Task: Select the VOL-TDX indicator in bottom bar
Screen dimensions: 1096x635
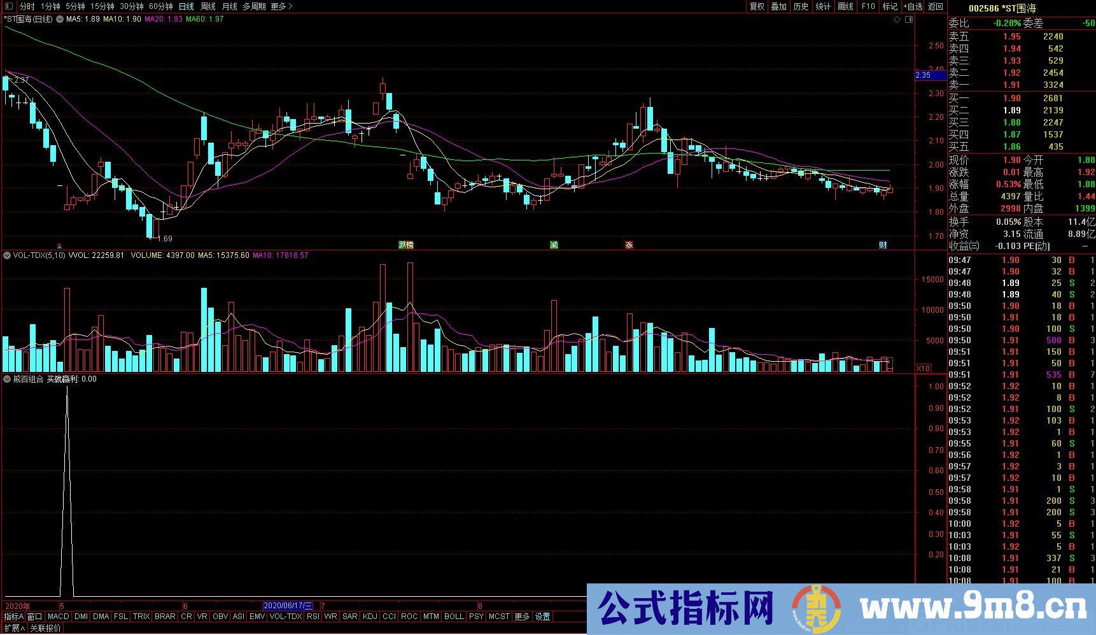Action: click(x=286, y=617)
